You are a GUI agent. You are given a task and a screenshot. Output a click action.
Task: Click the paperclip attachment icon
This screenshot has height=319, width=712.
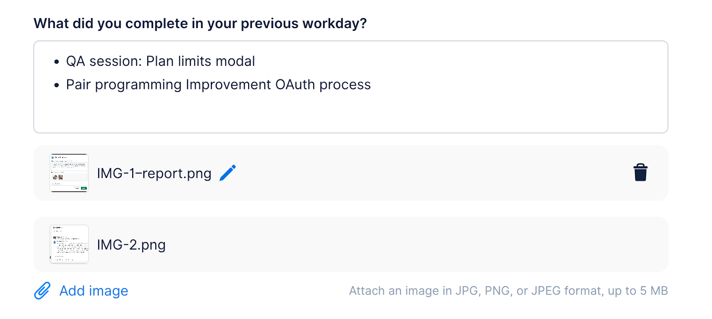pos(42,291)
